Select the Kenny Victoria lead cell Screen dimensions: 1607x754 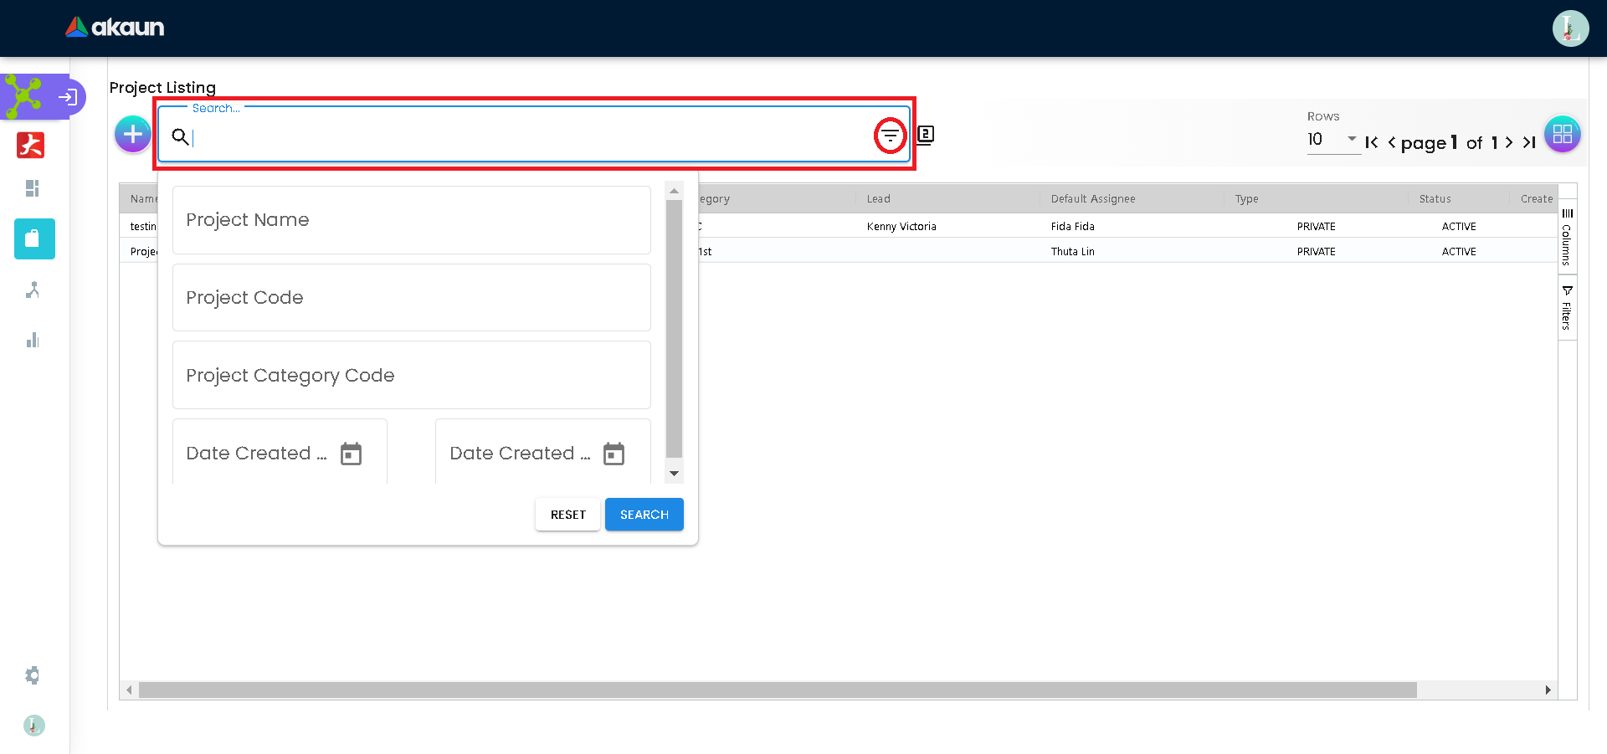click(901, 227)
